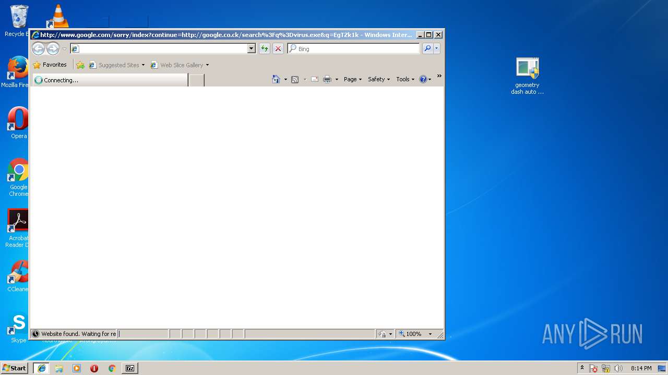Switch to Internet Explorer taskbar button
Screen dimensions: 668x375
coord(41,368)
